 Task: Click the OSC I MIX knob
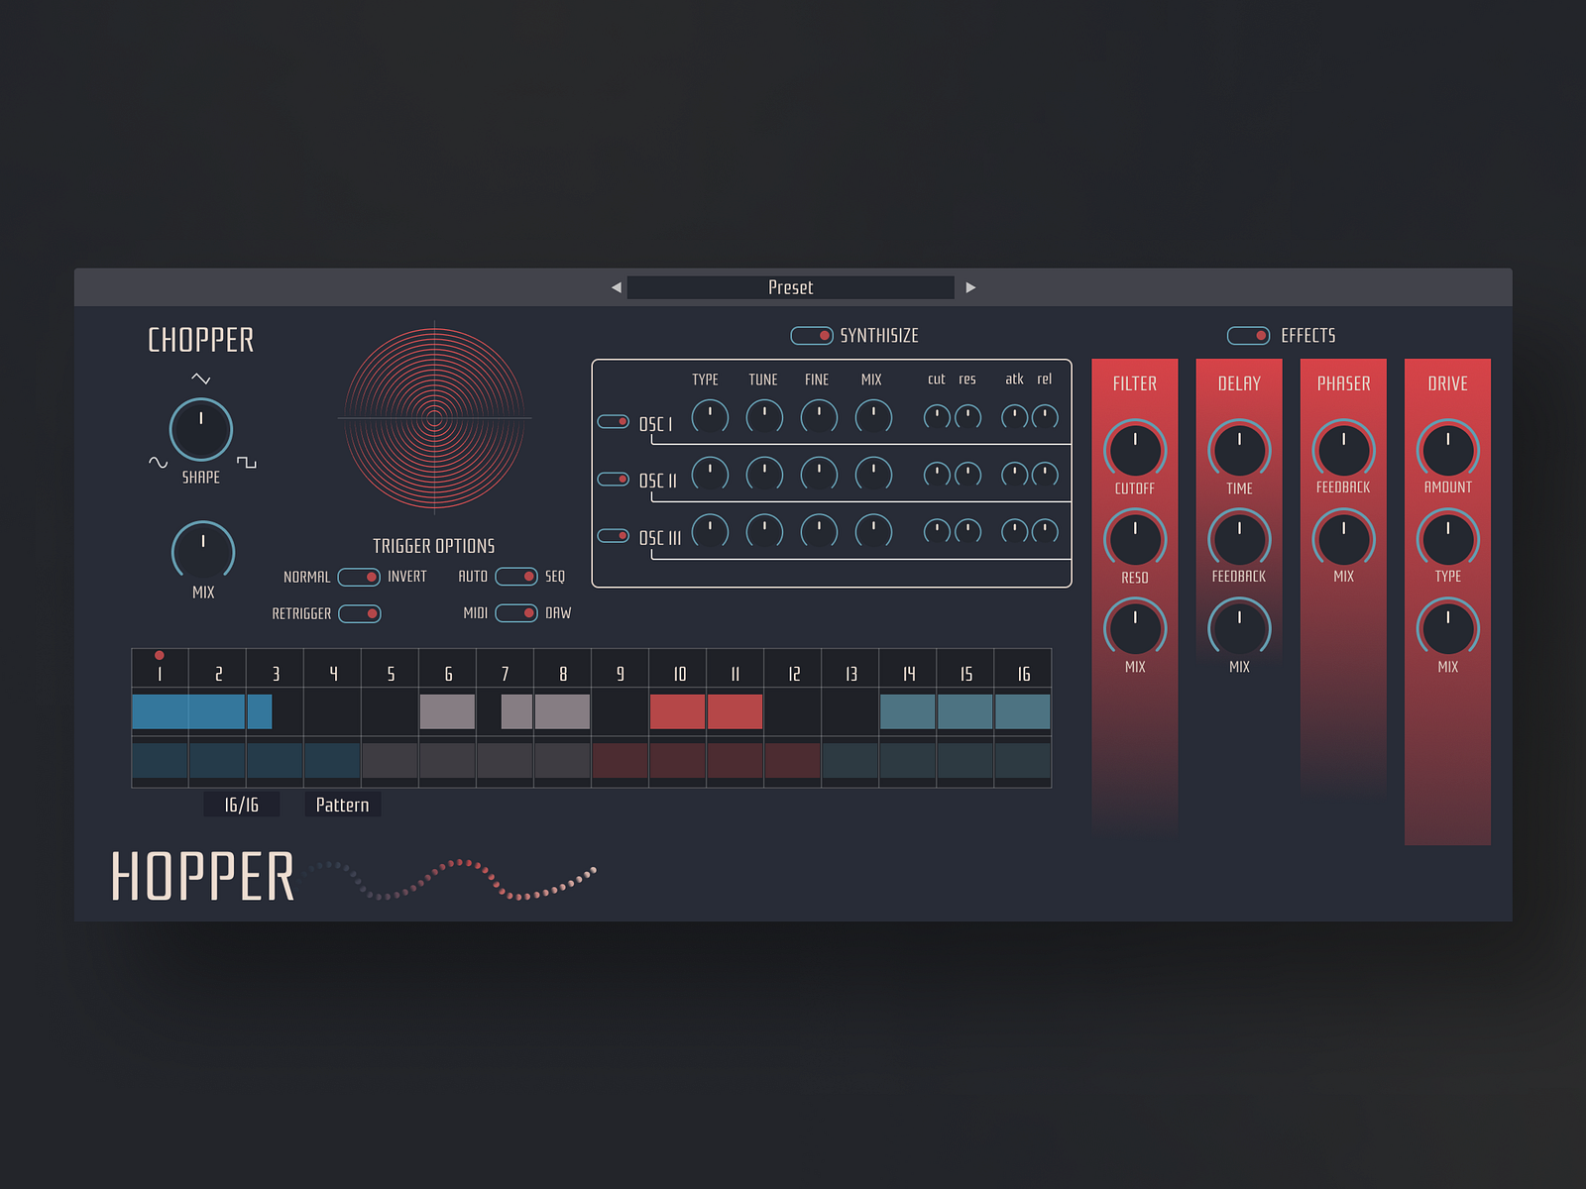pyautogui.click(x=873, y=417)
